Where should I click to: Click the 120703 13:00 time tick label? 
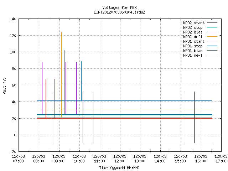(140, 159)
